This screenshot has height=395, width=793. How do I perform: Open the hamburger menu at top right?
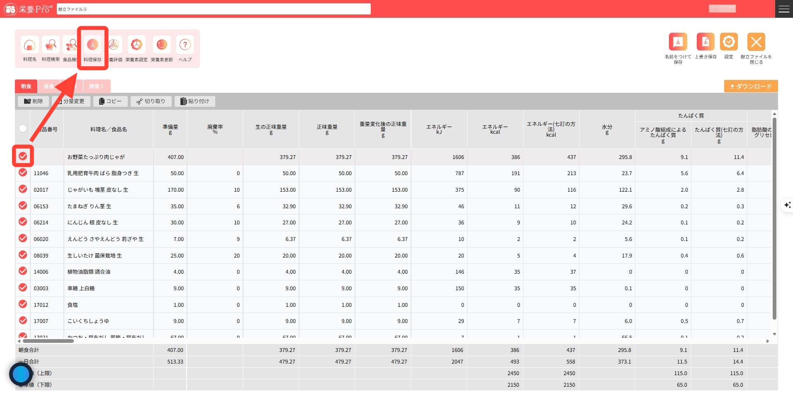coord(783,9)
